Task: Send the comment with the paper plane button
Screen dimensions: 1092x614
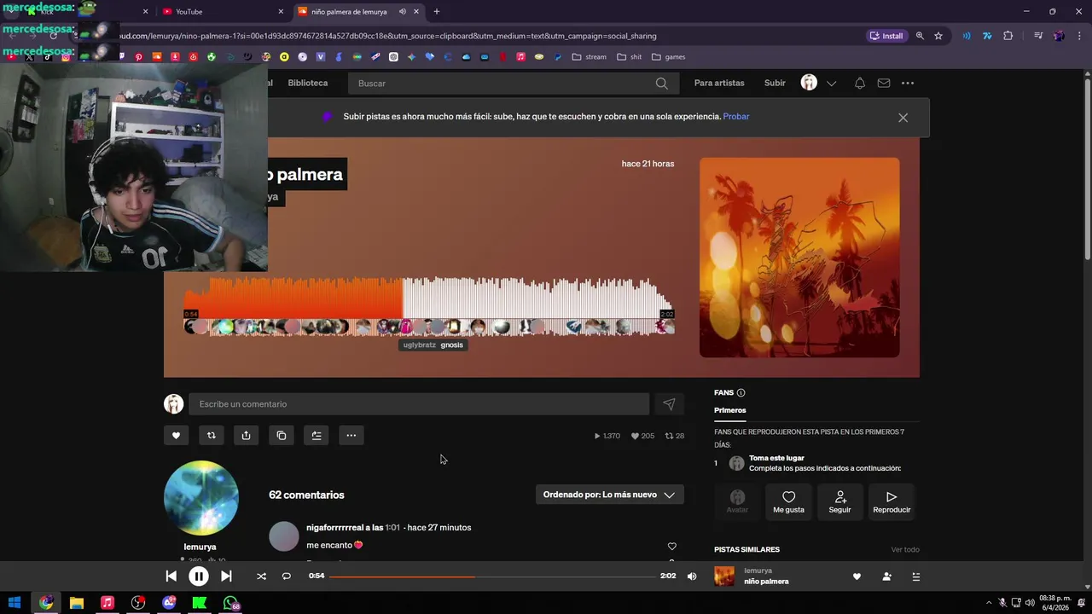Action: (669, 404)
